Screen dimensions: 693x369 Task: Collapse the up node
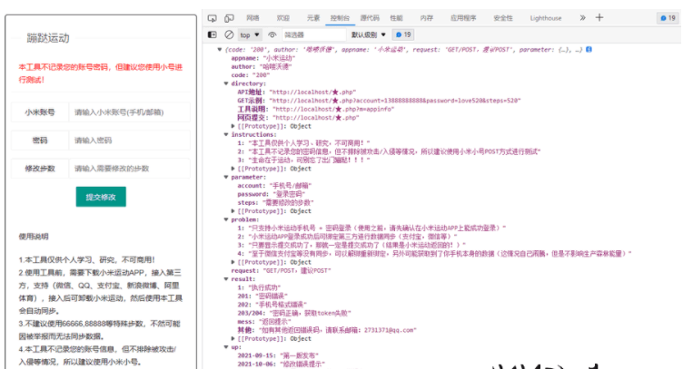pos(226,347)
